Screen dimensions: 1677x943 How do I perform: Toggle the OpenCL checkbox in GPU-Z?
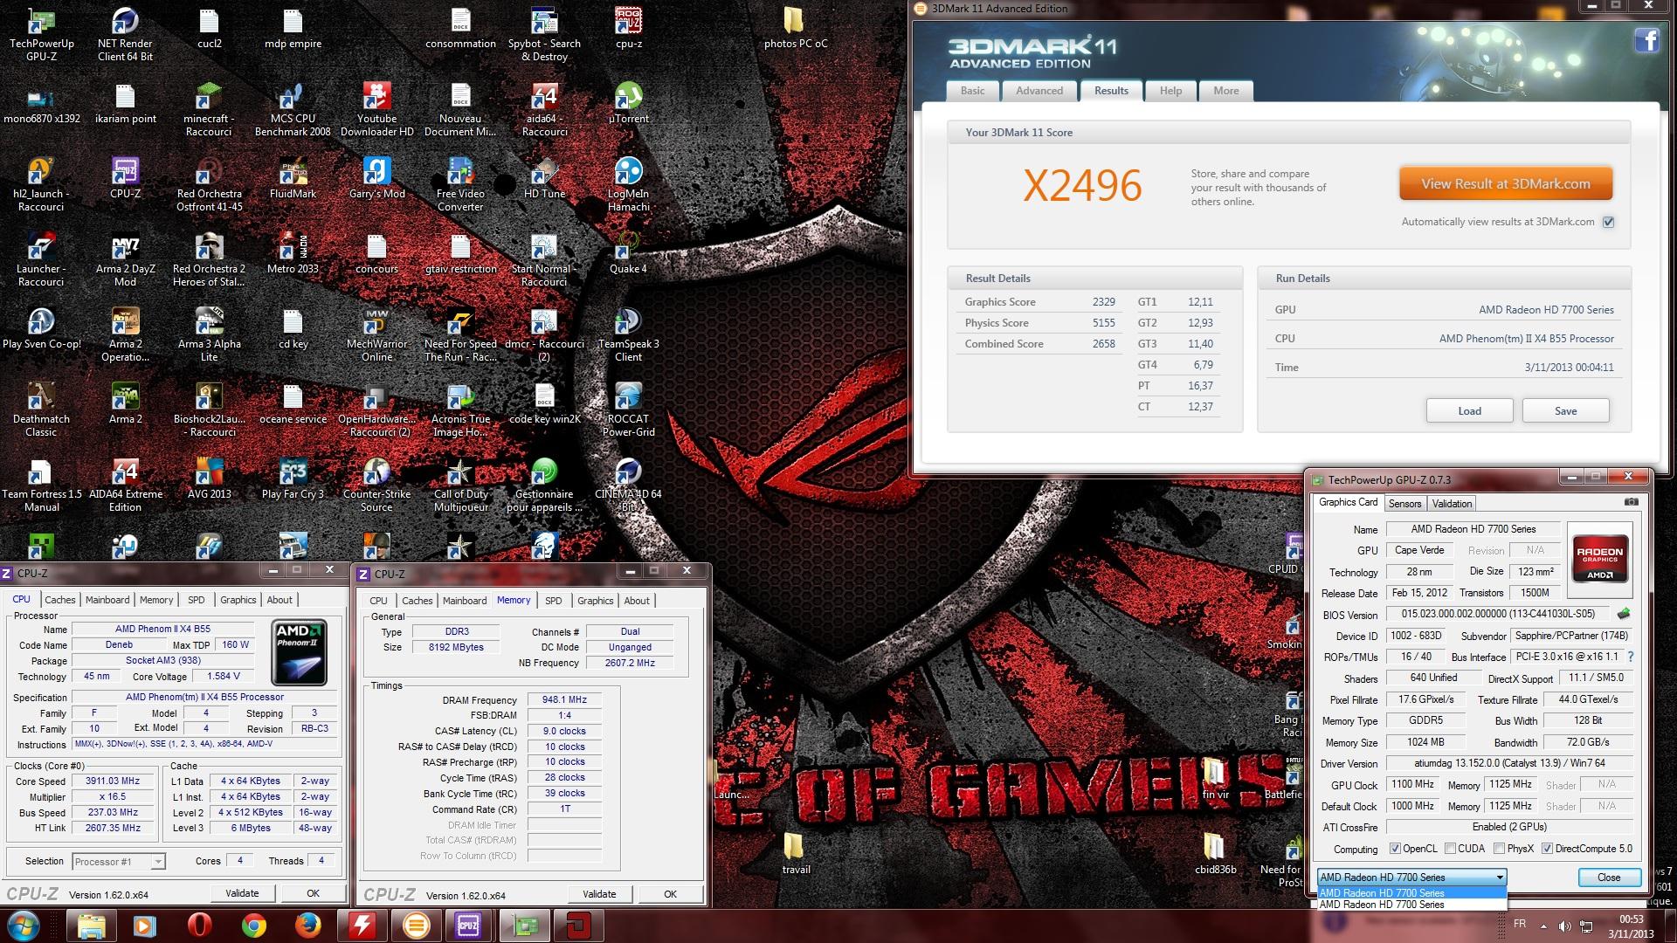(x=1395, y=849)
